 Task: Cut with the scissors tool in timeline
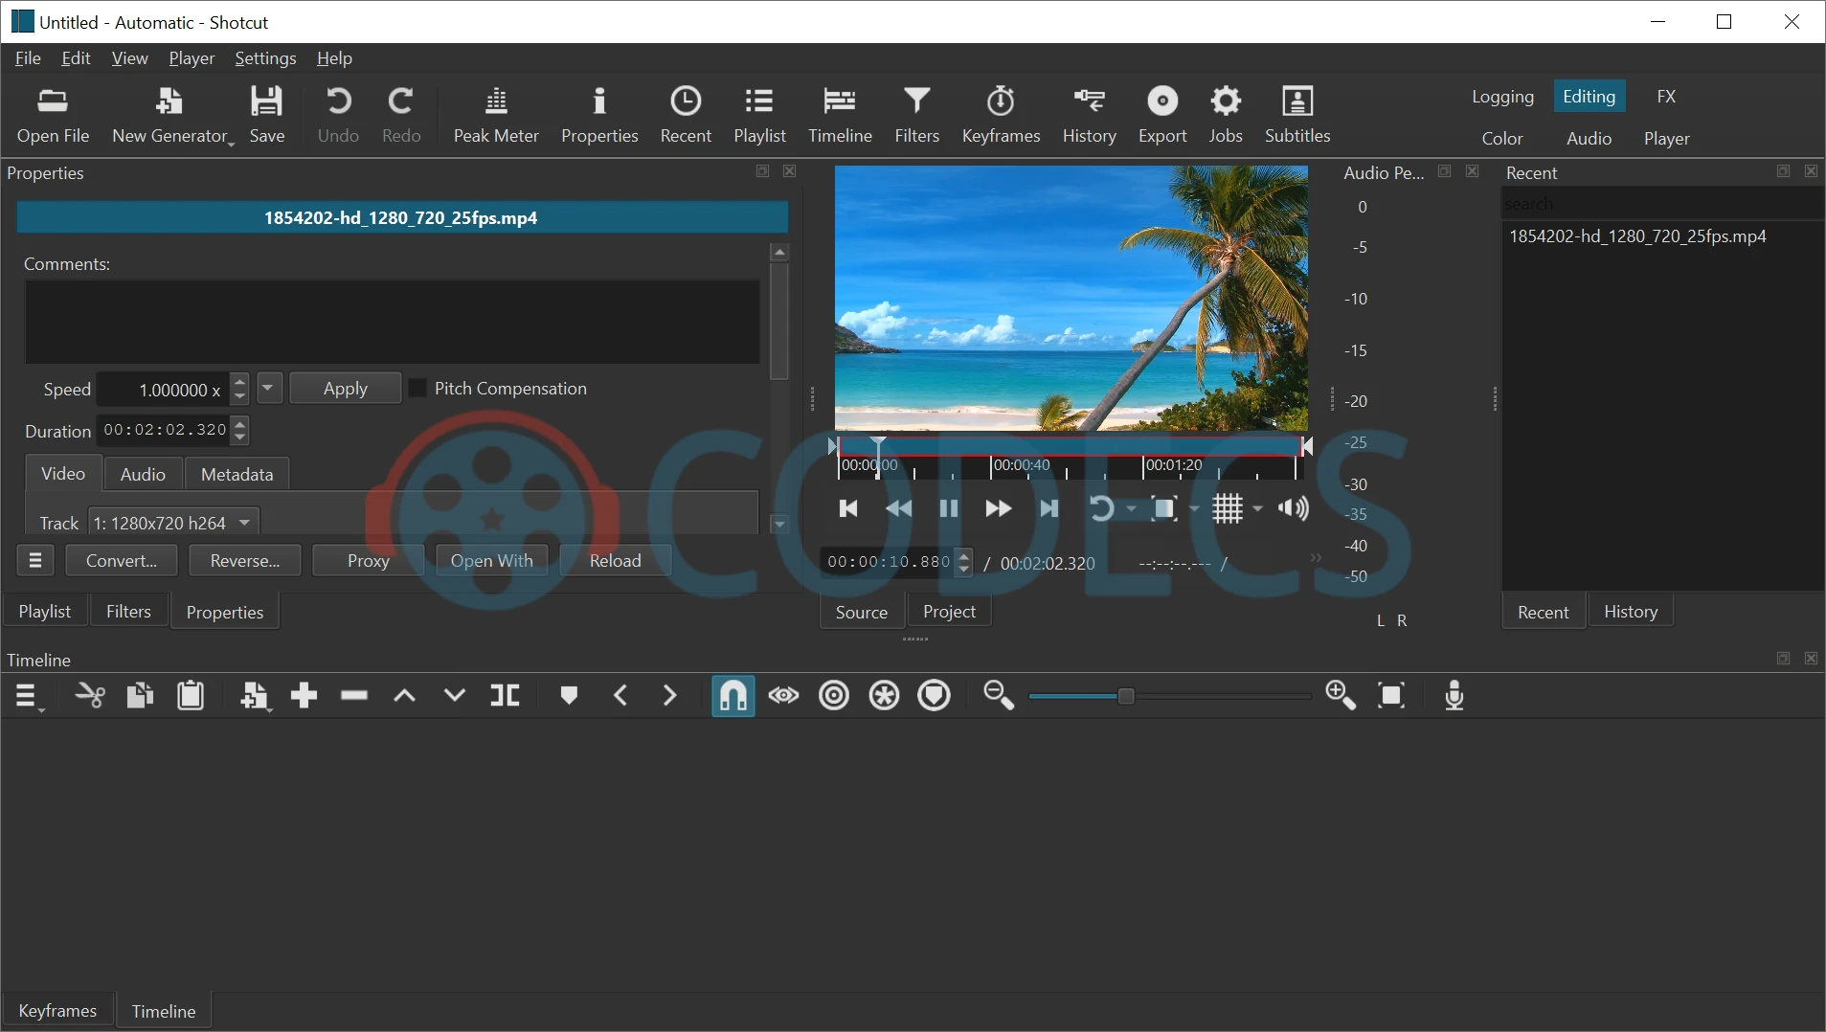89,696
